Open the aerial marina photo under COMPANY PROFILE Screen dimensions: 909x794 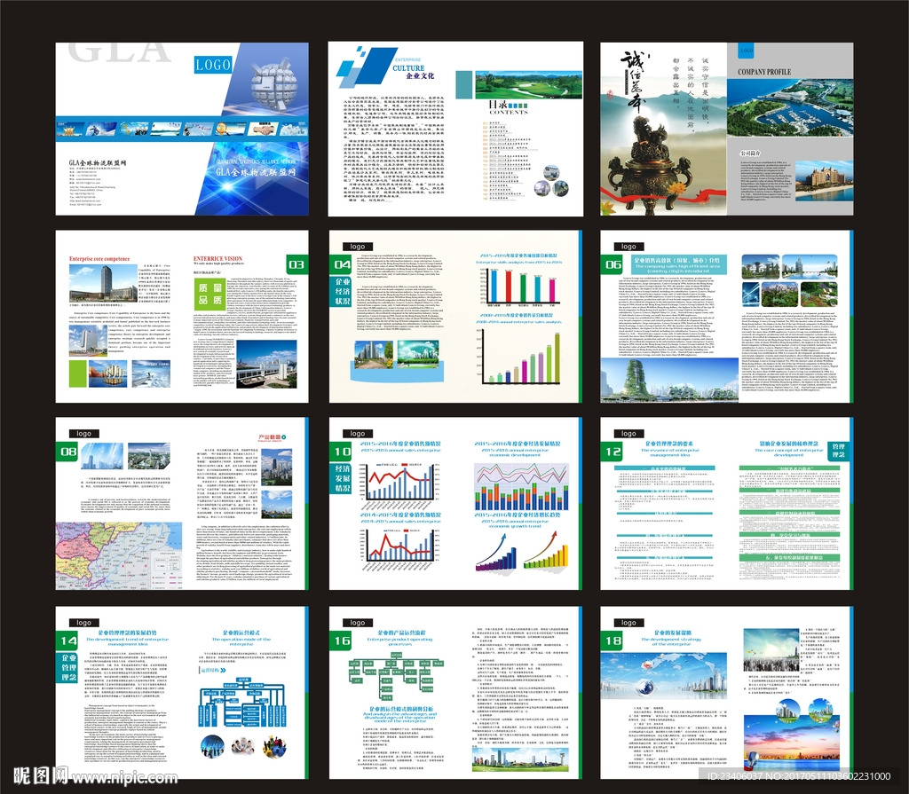(789, 108)
